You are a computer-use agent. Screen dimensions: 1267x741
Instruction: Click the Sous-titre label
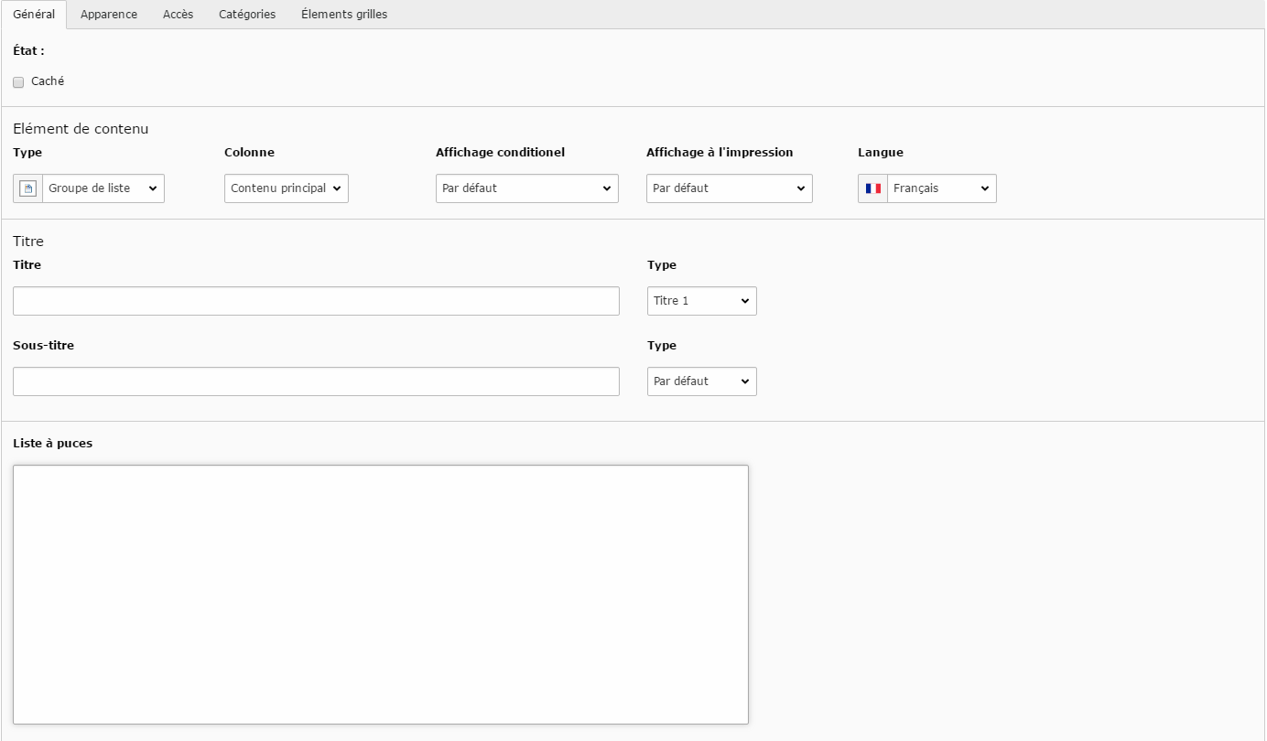pyautogui.click(x=44, y=346)
